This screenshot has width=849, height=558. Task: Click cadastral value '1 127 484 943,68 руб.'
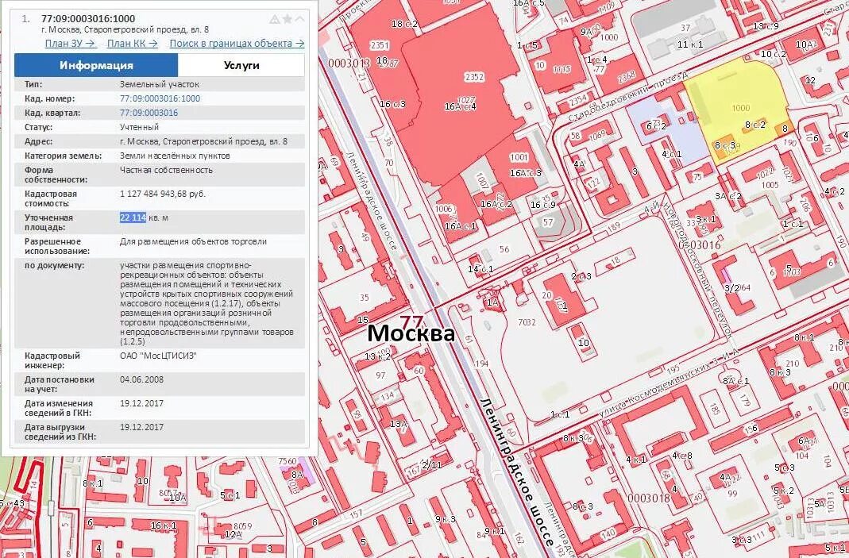(163, 194)
